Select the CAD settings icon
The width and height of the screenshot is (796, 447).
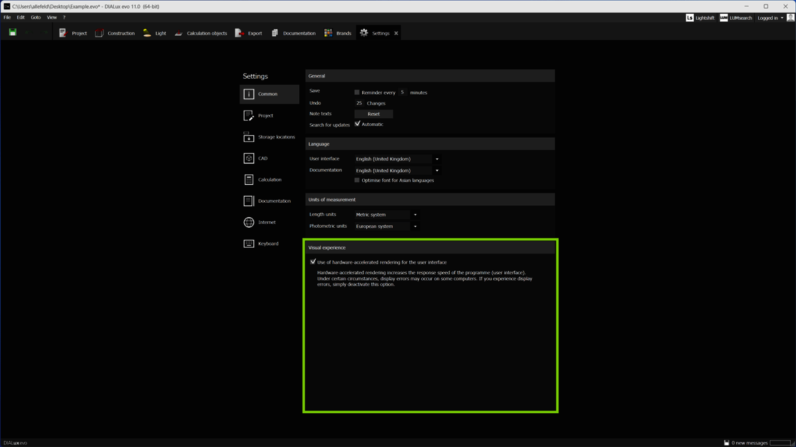pos(249,158)
